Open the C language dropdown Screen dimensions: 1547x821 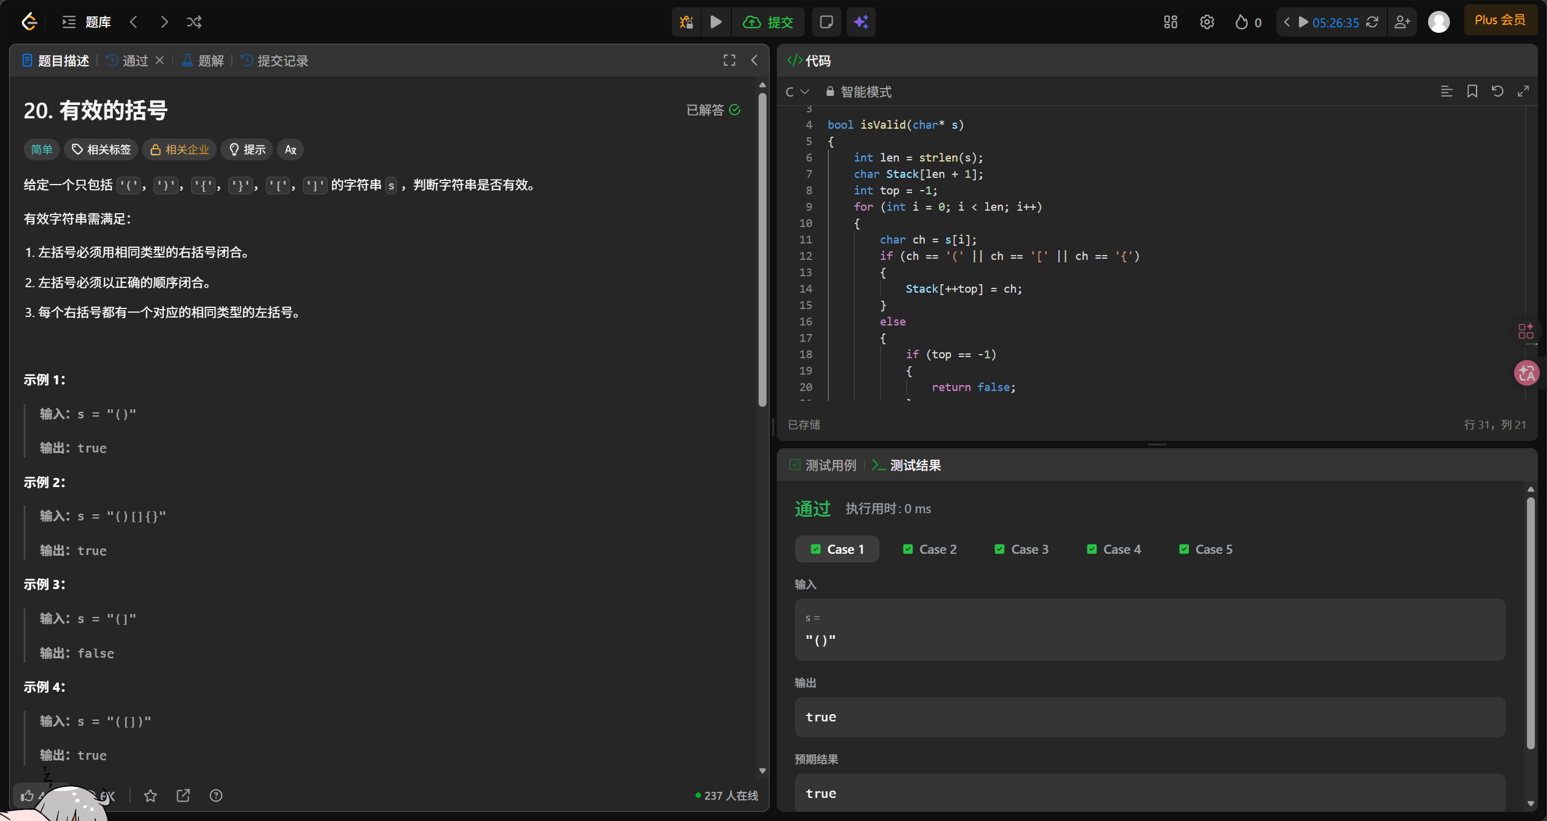tap(797, 92)
